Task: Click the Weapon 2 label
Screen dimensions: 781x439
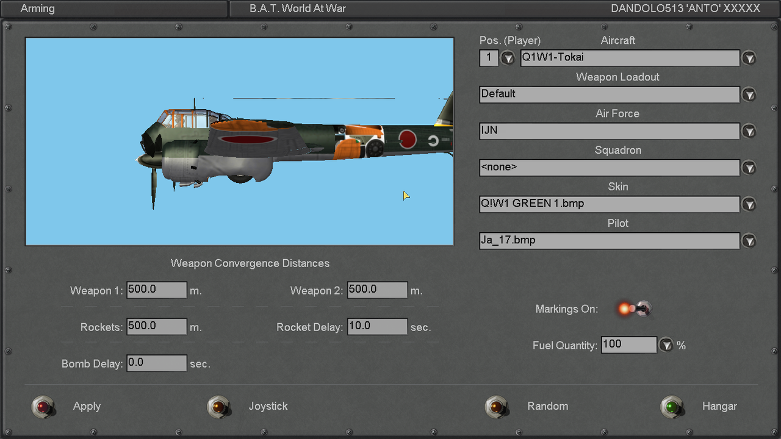Action: (317, 291)
